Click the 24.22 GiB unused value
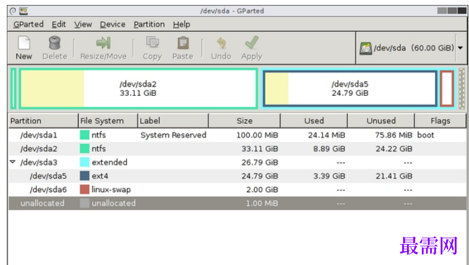 [394, 149]
